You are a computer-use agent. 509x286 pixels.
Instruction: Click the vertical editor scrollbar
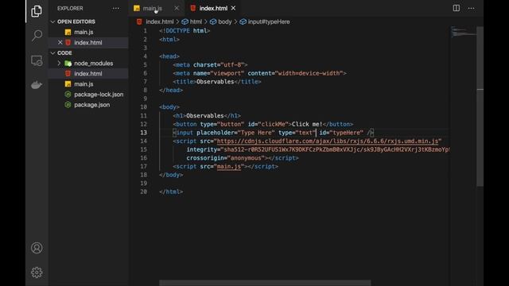pyautogui.click(x=480, y=106)
